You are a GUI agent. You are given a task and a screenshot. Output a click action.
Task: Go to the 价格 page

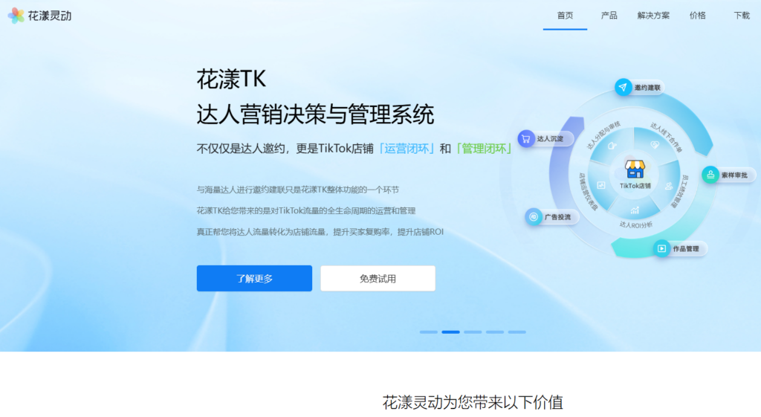[697, 16]
